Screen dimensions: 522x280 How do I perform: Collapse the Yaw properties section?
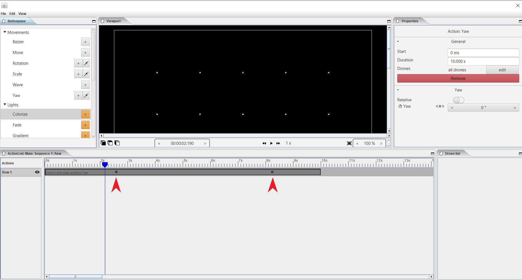coord(398,90)
